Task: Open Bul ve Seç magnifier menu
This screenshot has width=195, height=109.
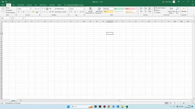Action: coord(177,10)
